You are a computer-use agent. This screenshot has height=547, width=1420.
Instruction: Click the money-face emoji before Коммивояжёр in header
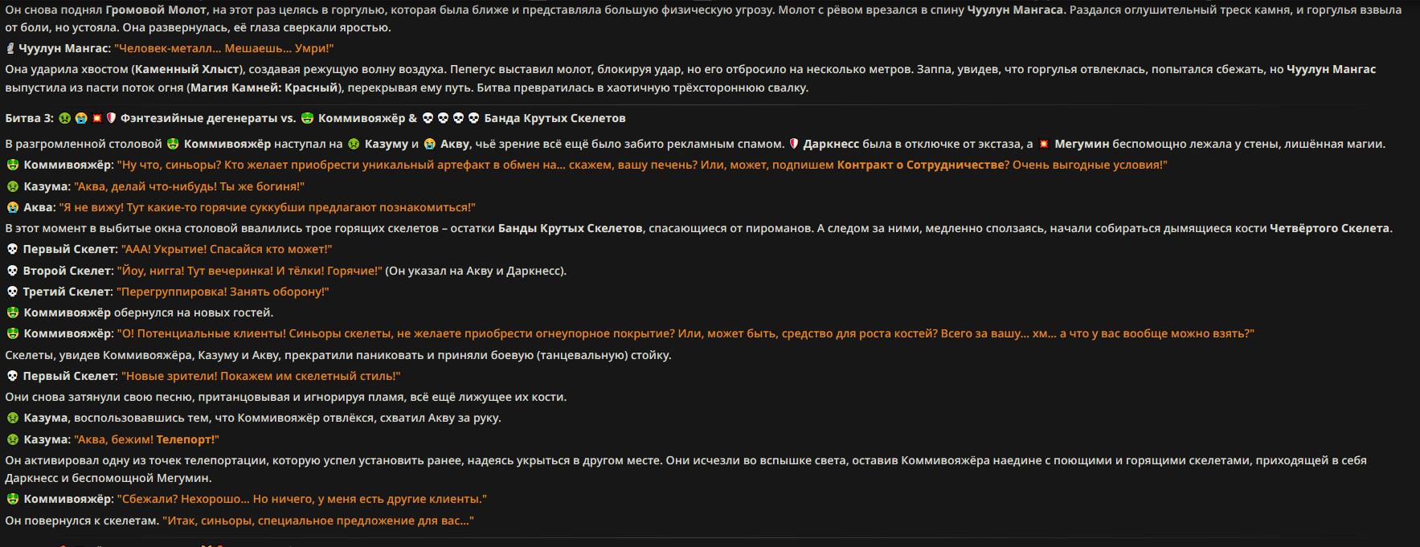pyautogui.click(x=307, y=118)
